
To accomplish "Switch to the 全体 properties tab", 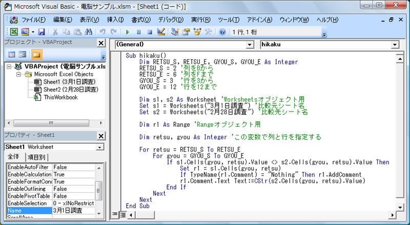I will tap(14, 156).
